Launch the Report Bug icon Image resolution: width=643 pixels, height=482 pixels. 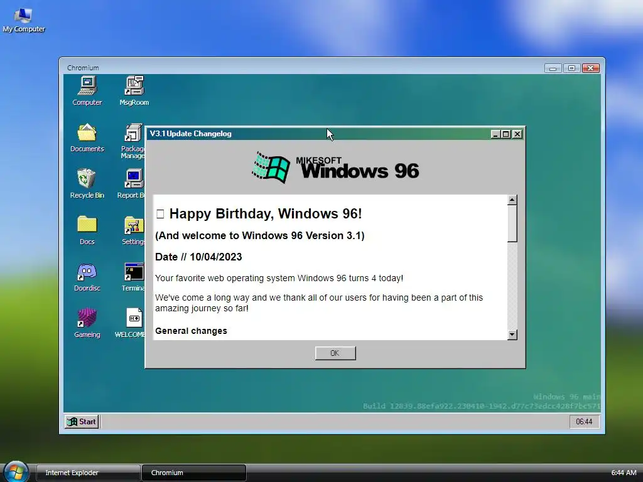[x=132, y=184]
